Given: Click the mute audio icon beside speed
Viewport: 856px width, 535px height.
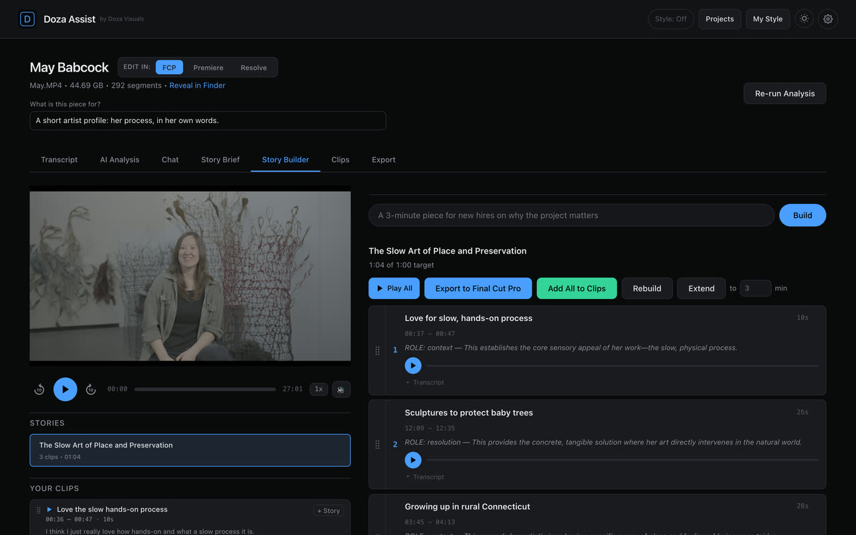Looking at the screenshot, I should pyautogui.click(x=341, y=389).
